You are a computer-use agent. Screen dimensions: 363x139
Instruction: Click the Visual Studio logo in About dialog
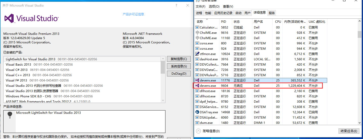(32, 18)
